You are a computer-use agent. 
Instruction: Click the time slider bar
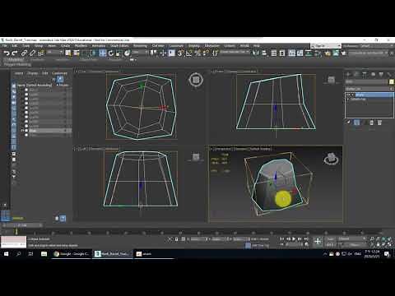point(22,225)
